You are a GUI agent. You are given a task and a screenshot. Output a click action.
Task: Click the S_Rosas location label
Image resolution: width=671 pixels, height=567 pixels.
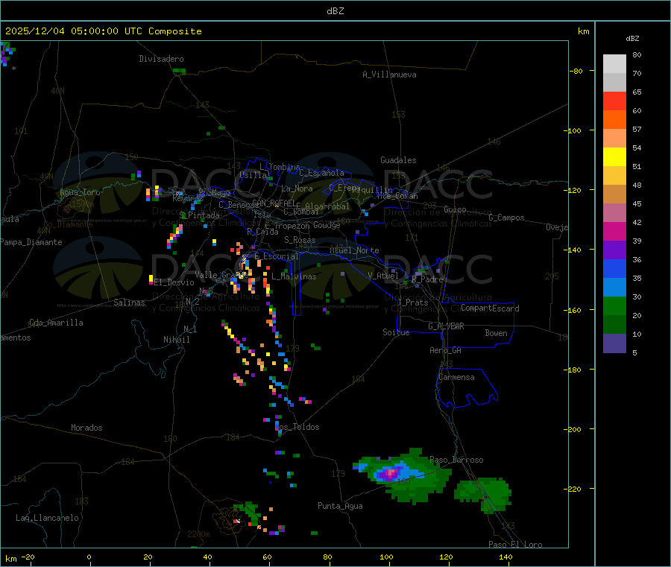300,240
